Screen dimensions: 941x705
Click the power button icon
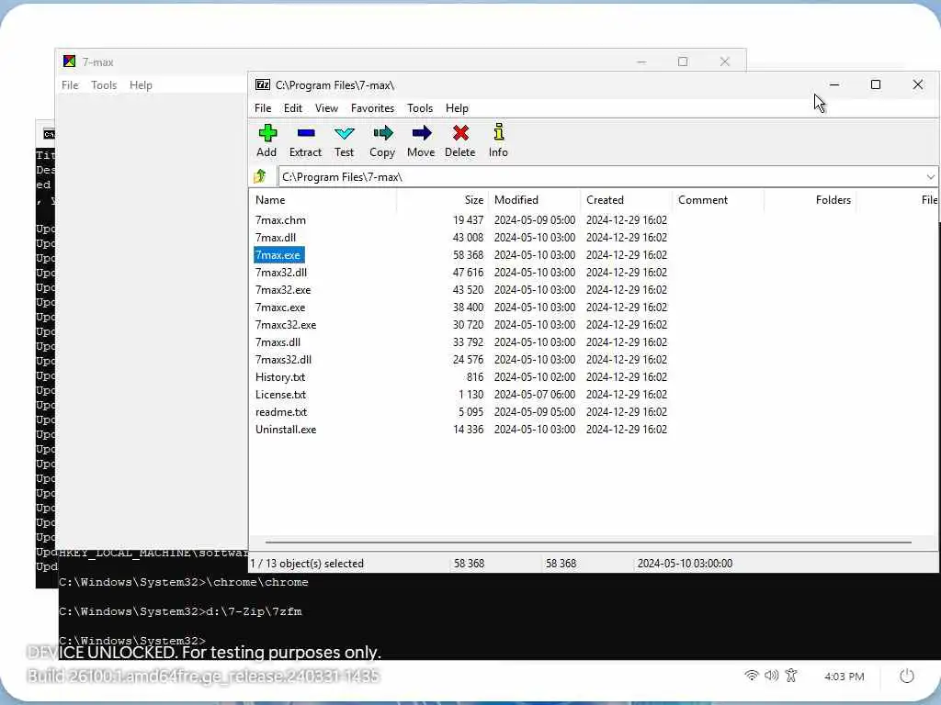906,677
